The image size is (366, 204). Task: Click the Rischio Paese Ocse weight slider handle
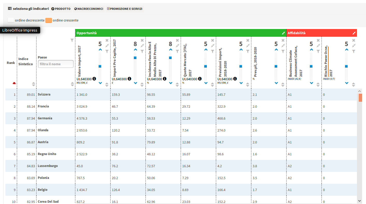click(x=346, y=66)
